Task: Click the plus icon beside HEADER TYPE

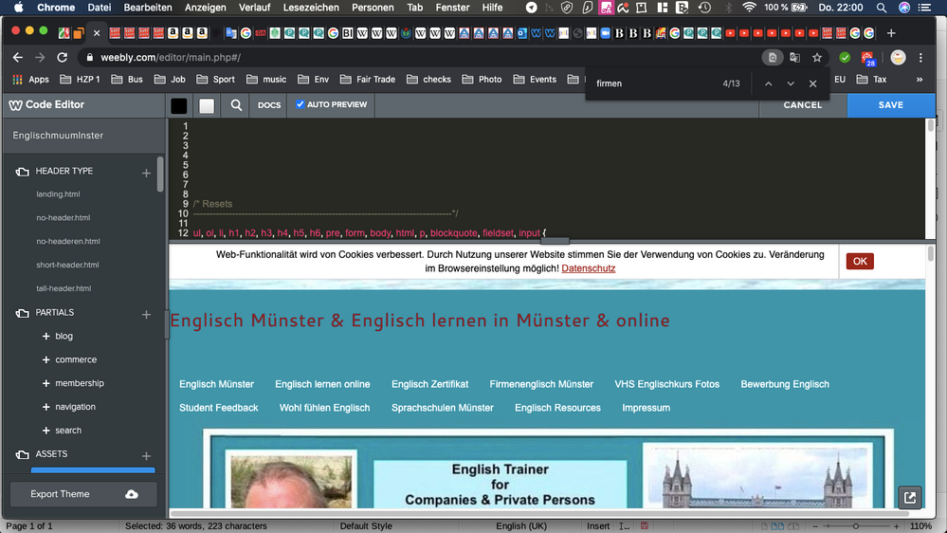Action: 146,173
